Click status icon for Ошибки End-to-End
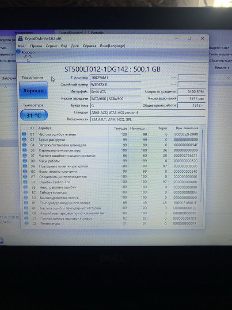Viewport: 232px width, 310px height. (25, 182)
